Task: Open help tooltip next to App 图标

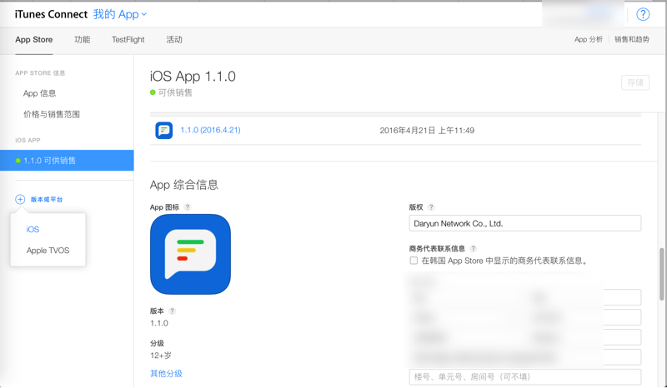Action: click(187, 207)
